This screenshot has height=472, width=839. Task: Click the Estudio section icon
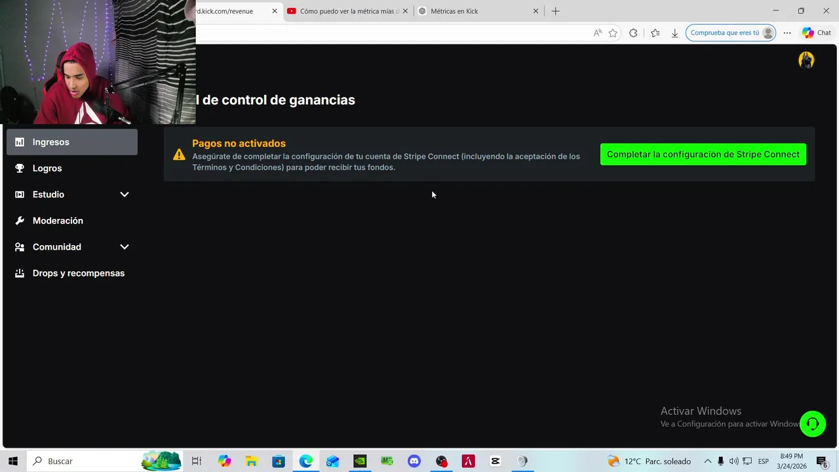[x=20, y=194]
